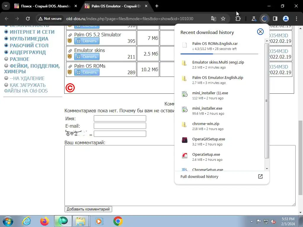Go back using the back arrow
This screenshot has width=303, height=227.
(x=7, y=19)
